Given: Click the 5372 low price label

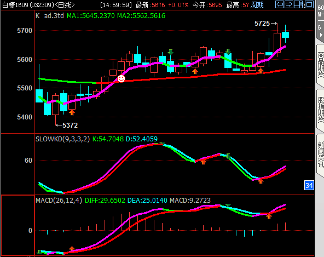Looking at the screenshot, I should 70,125.
